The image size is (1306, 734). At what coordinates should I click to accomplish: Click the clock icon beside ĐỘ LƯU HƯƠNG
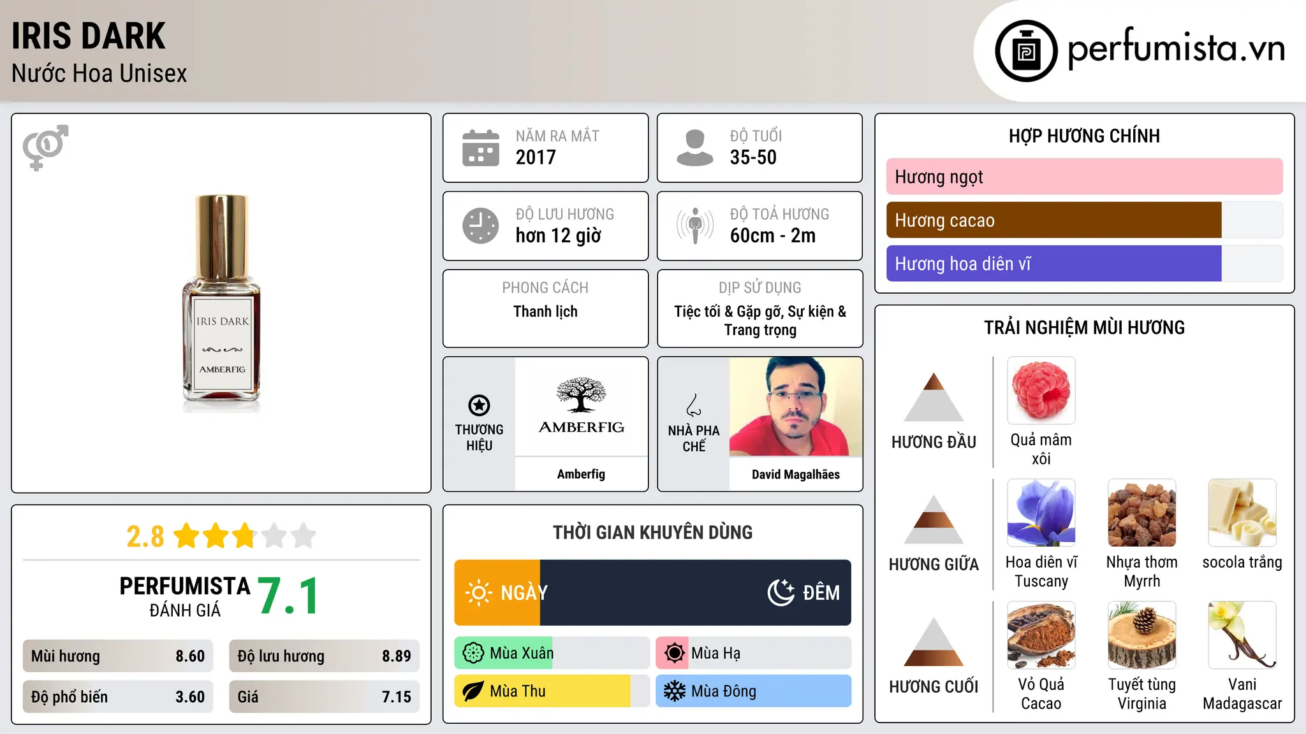(x=481, y=226)
